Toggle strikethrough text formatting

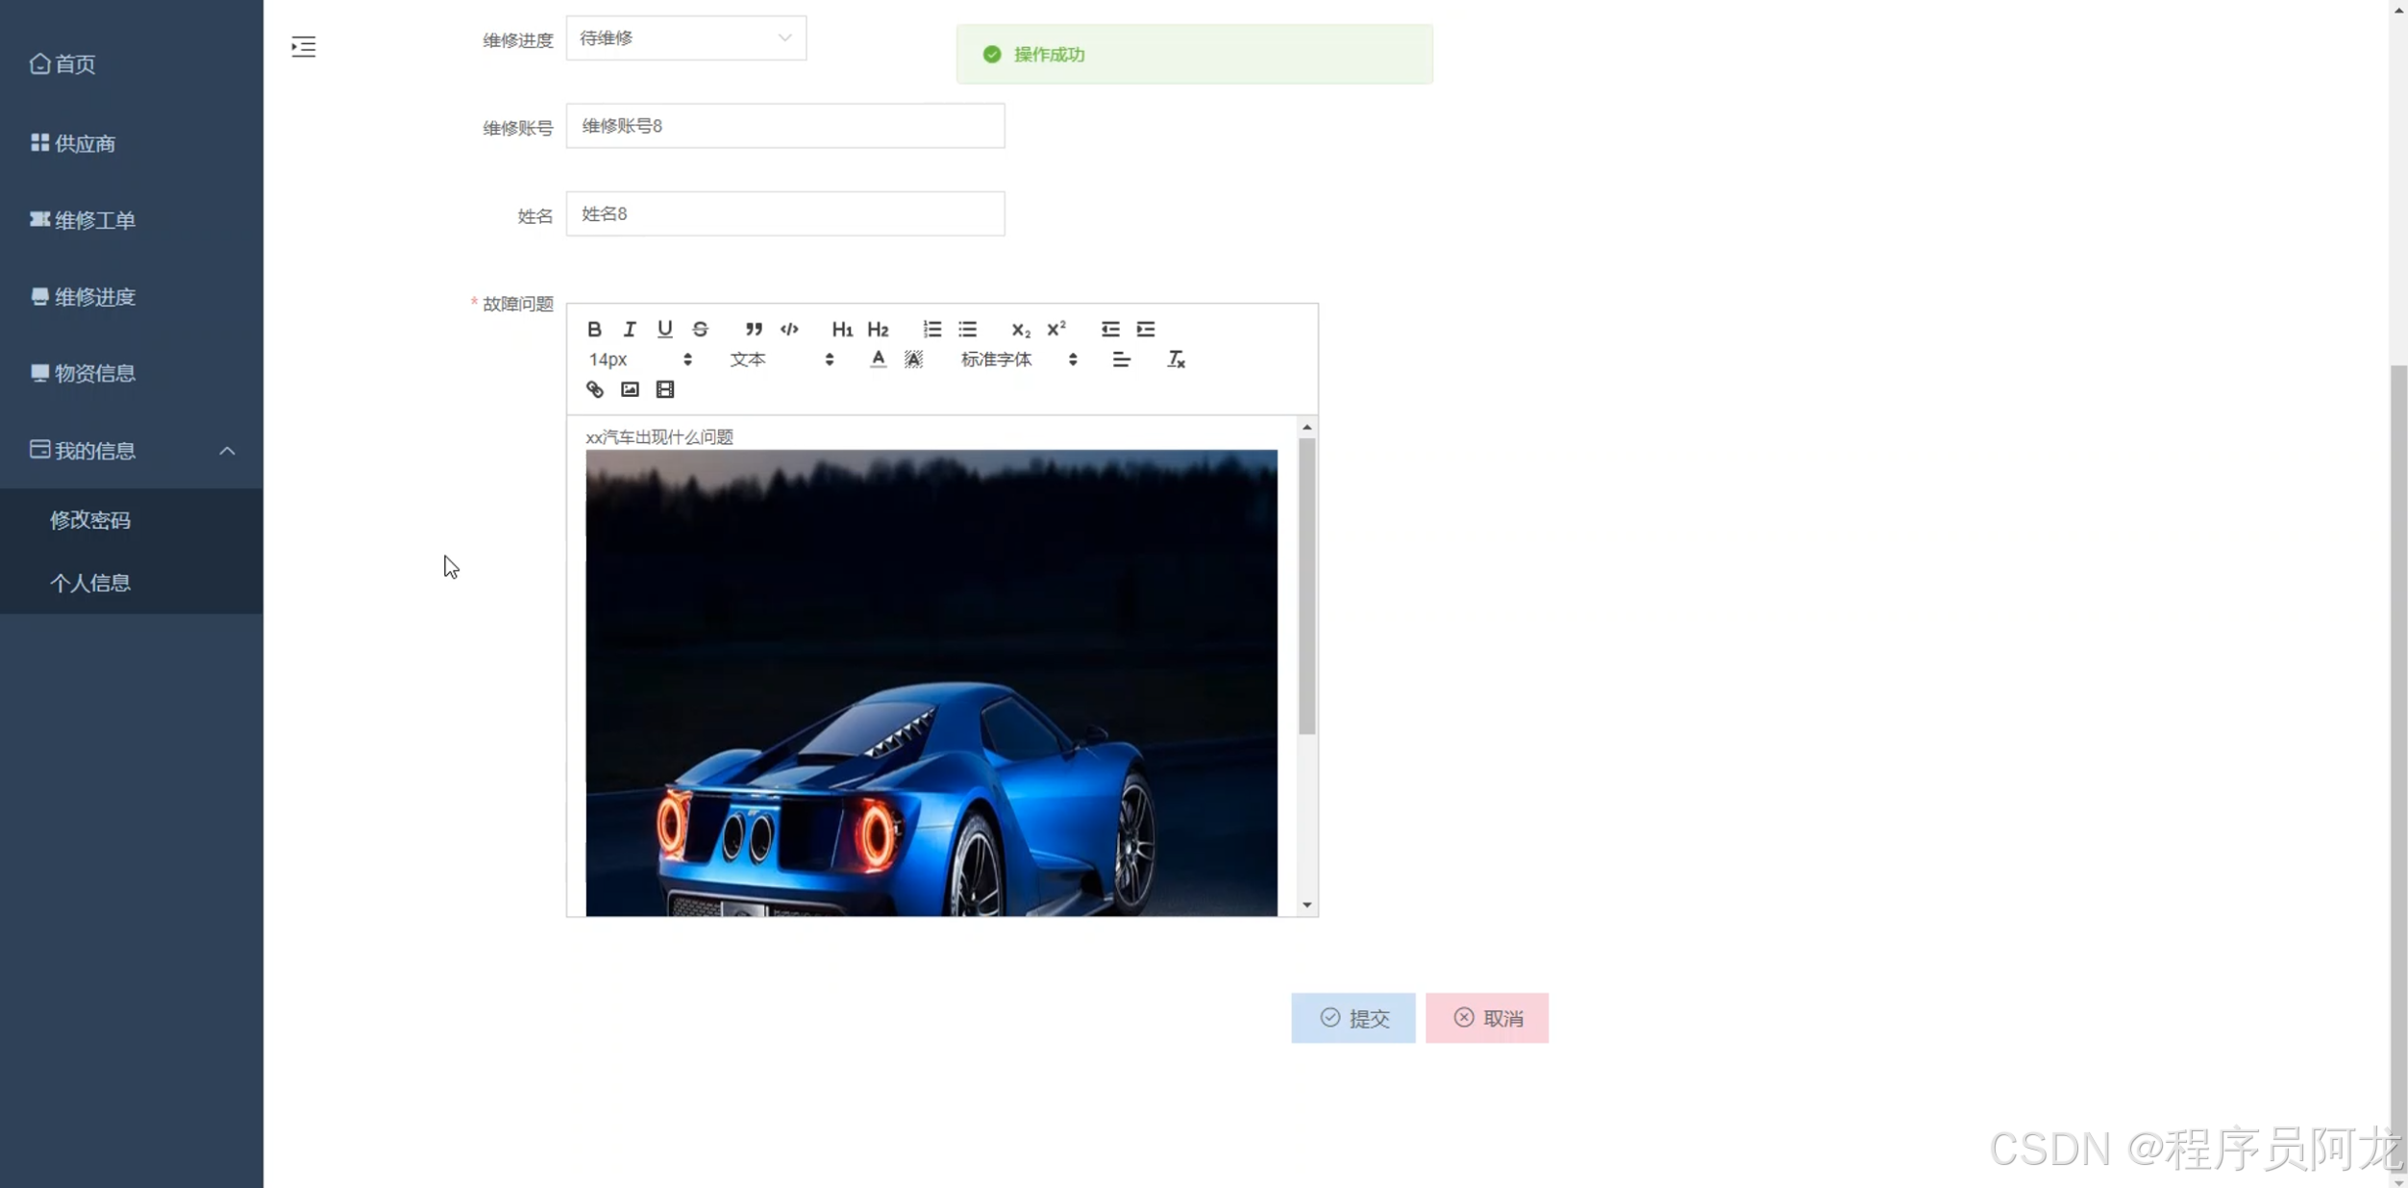(700, 329)
